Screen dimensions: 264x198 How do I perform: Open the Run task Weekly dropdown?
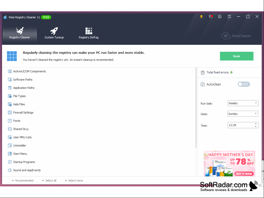(243, 103)
